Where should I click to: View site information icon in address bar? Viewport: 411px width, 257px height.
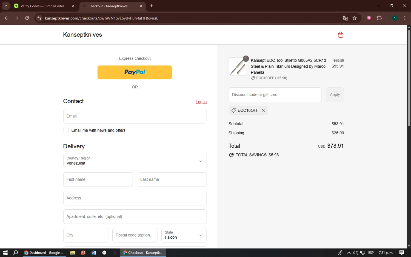tap(39, 18)
